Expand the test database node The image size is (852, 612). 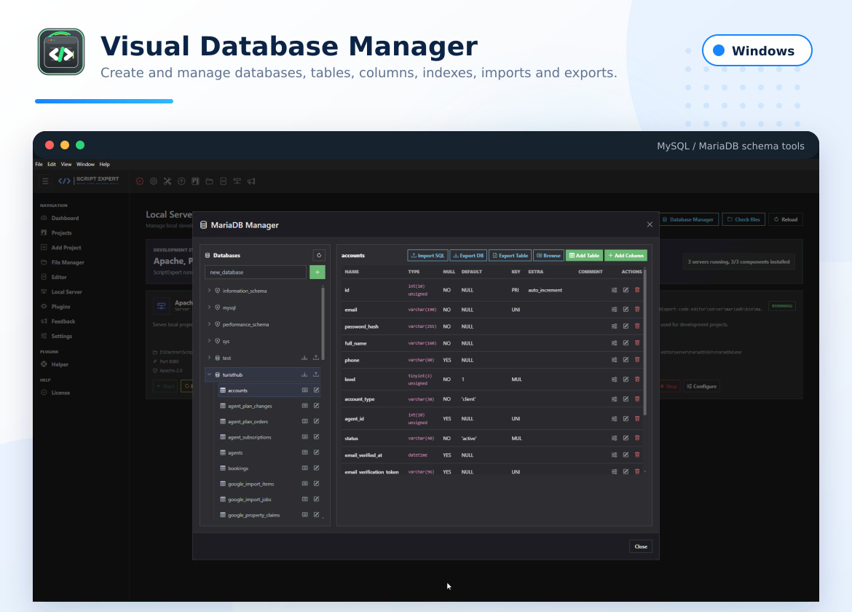(209, 358)
